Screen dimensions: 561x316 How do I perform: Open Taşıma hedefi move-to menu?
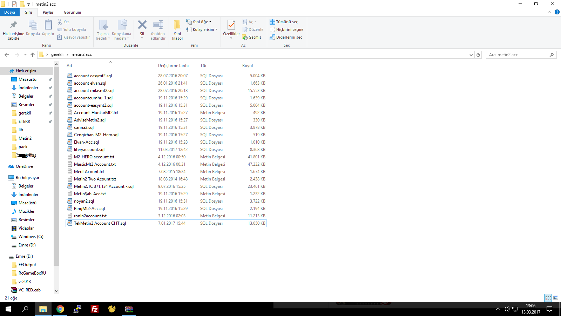[x=103, y=30]
